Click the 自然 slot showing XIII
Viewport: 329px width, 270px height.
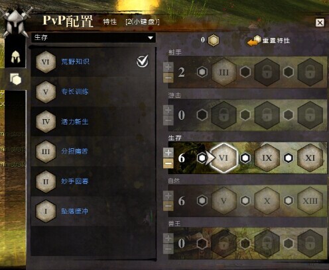pyautogui.click(x=310, y=201)
